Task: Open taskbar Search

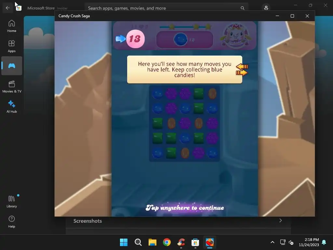Action: coord(138,242)
